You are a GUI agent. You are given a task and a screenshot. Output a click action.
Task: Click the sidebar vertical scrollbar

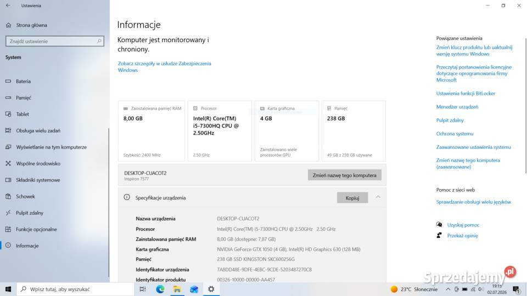(x=108, y=203)
